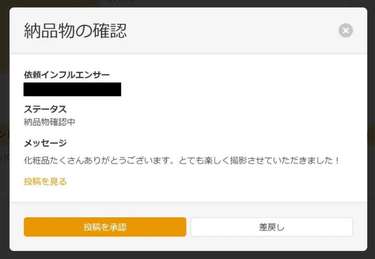375x259 pixels.
Task: Click the dimmed overlay below the dialog
Action: click(x=187, y=255)
